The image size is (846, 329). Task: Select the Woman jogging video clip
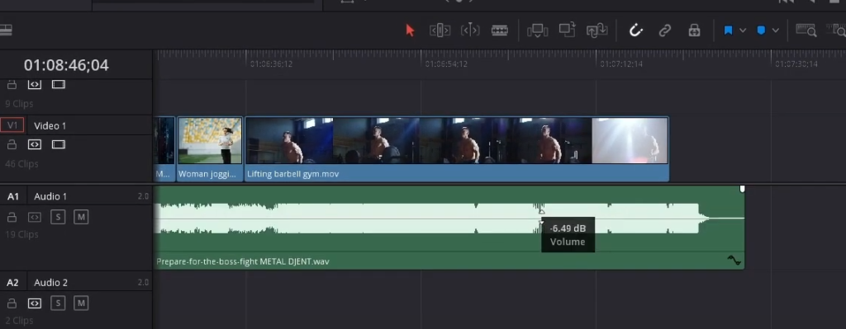coord(210,149)
